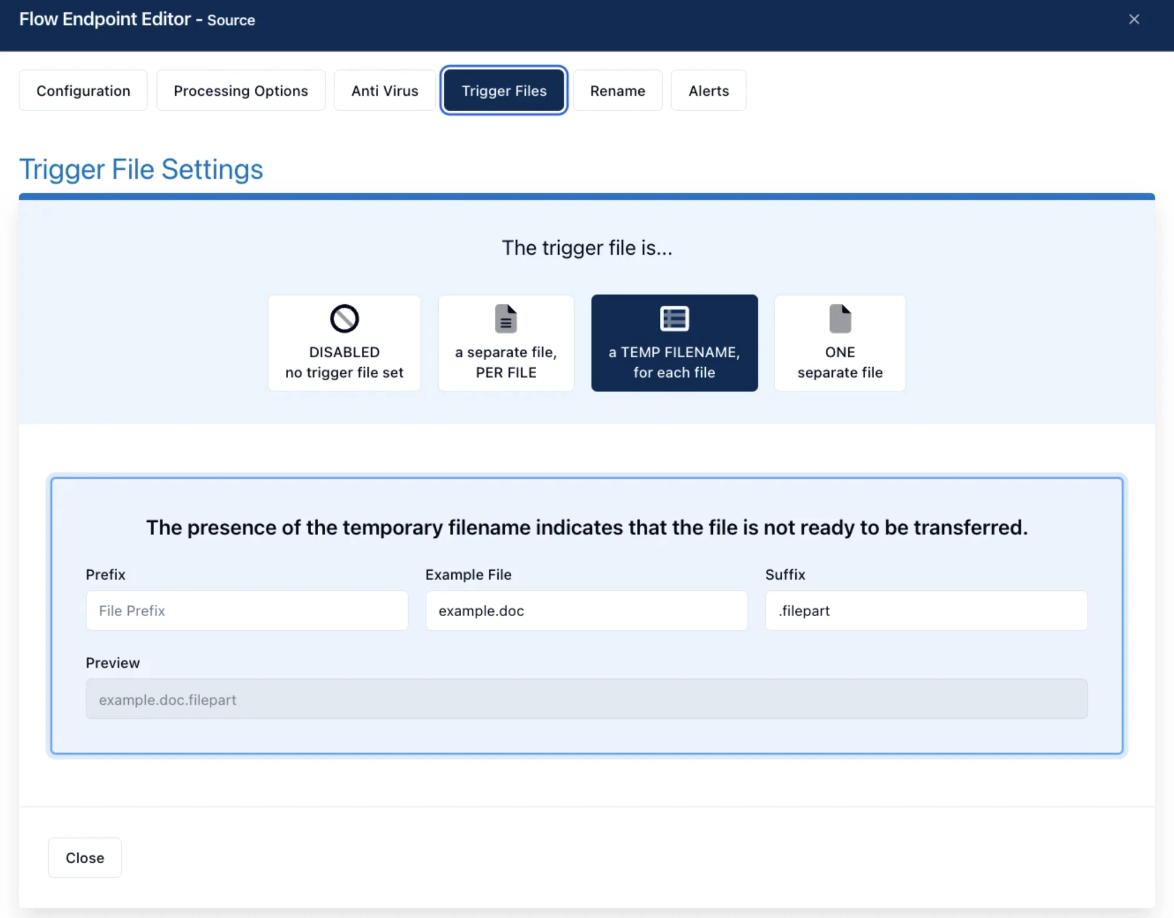Select the Trigger Files tab
Screen dimensions: 1174x918
point(504,91)
